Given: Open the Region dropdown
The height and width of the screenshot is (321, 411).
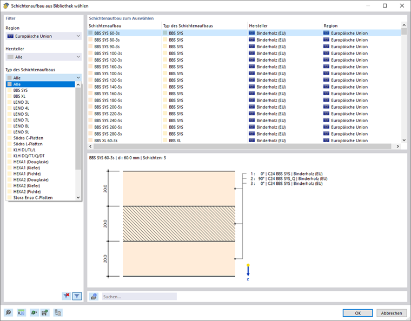Looking at the screenshot, I should (x=43, y=36).
